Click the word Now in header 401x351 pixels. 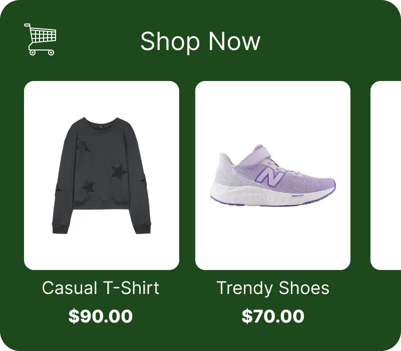coord(234,41)
